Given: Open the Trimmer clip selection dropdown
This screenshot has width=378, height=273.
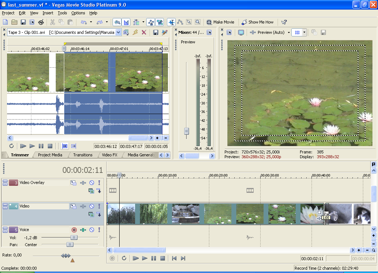Looking at the screenshot, I should pos(118,32).
